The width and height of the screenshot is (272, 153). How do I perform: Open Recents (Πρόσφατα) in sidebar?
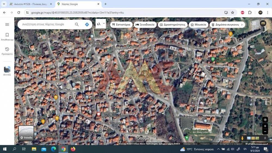(7, 51)
